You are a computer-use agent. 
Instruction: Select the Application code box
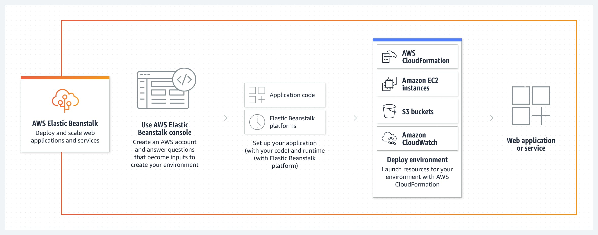point(285,95)
